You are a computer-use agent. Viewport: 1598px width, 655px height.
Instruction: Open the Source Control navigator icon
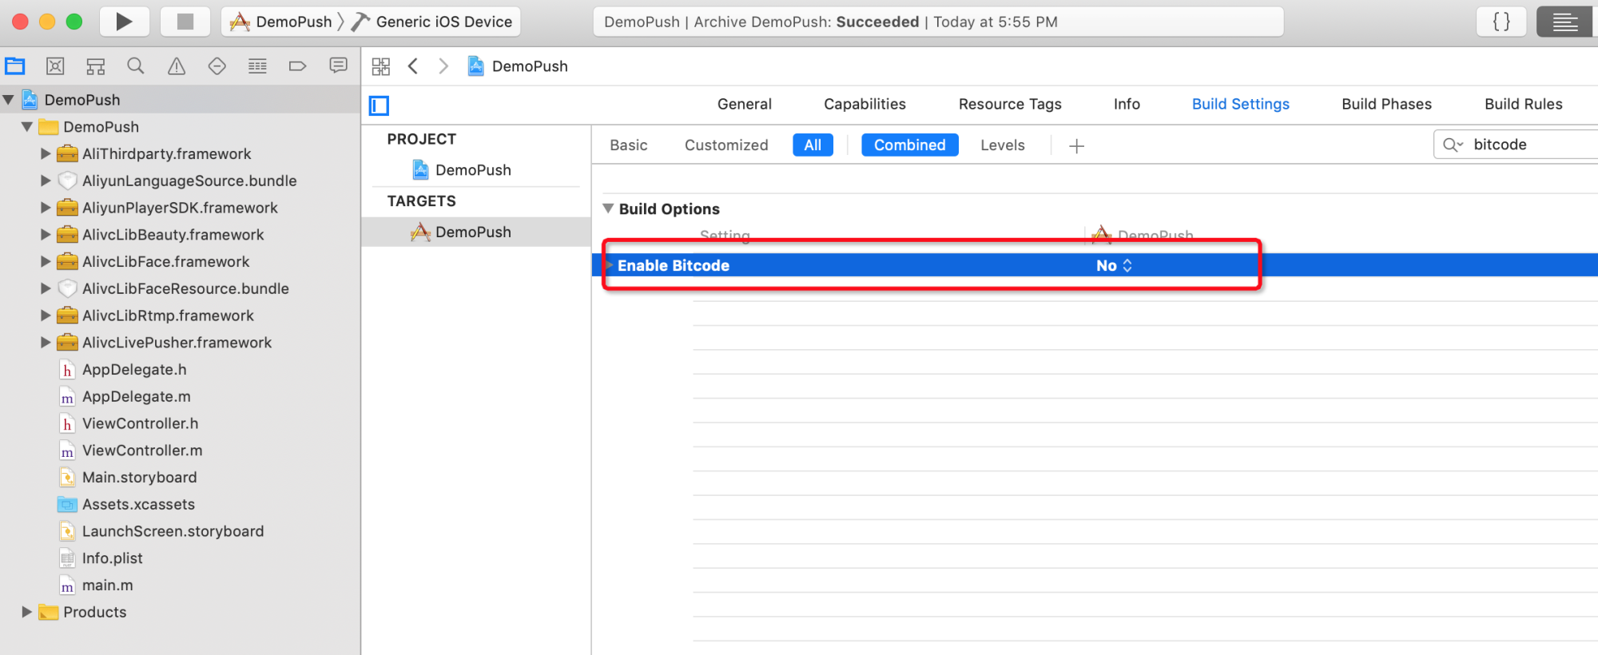click(x=55, y=66)
